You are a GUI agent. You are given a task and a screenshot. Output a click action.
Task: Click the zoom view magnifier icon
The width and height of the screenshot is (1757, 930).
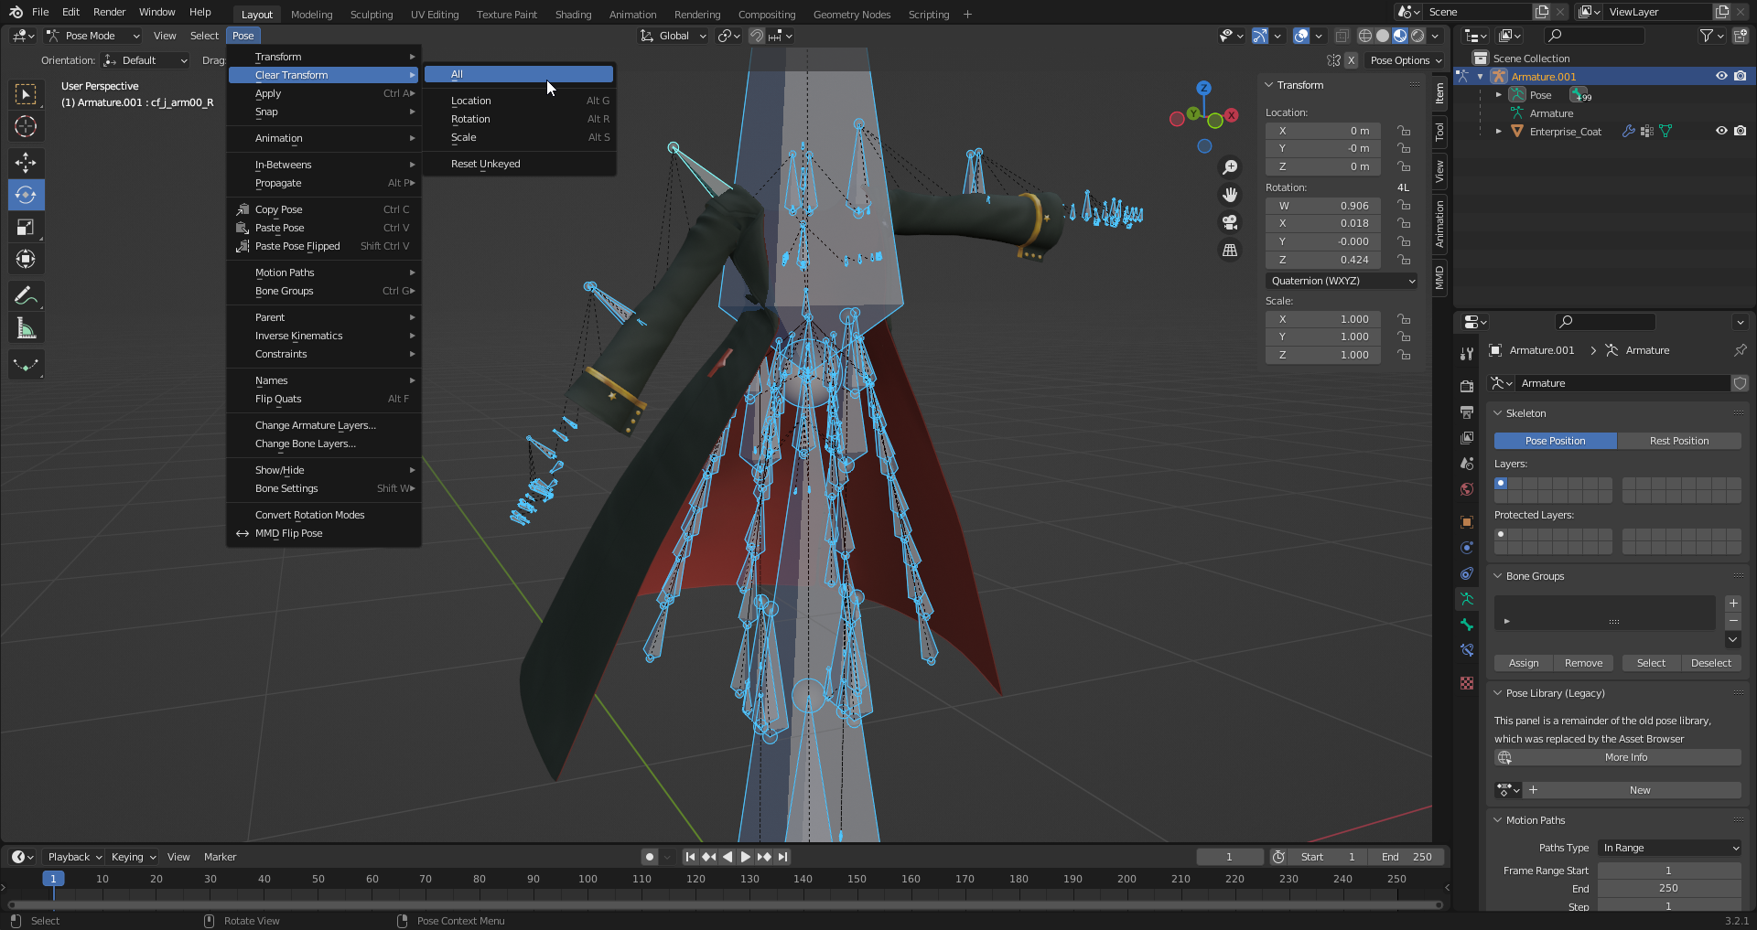click(1230, 167)
